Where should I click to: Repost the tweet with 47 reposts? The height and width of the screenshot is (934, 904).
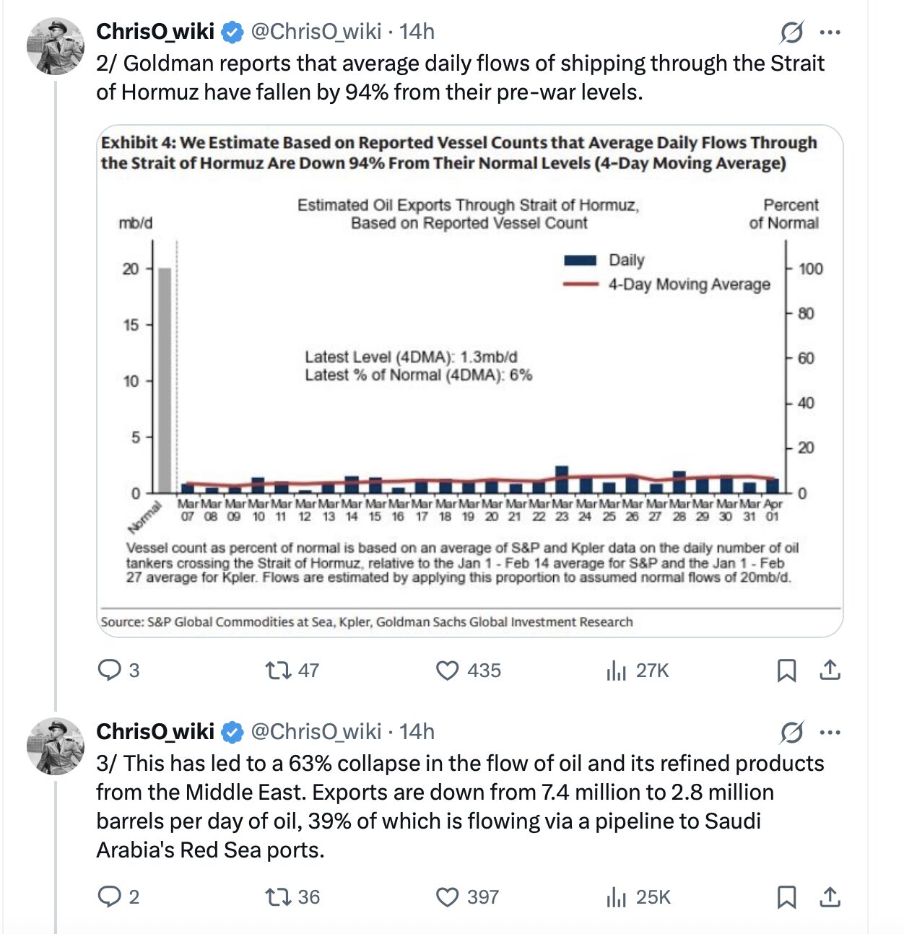277,671
